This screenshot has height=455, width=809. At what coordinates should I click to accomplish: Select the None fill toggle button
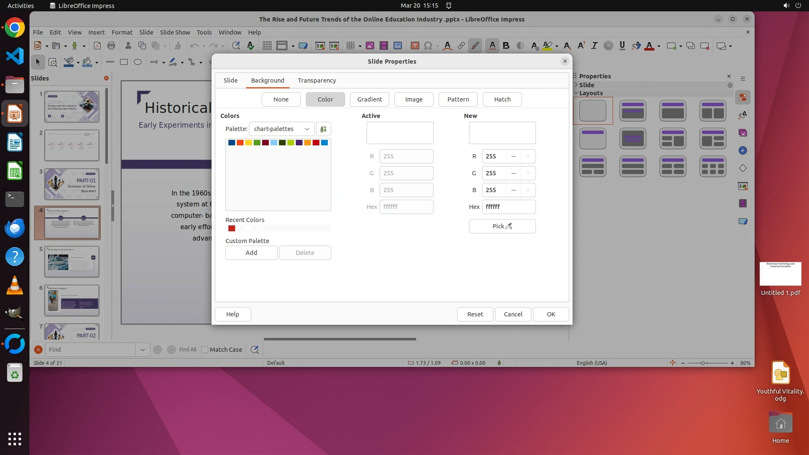coord(281,99)
